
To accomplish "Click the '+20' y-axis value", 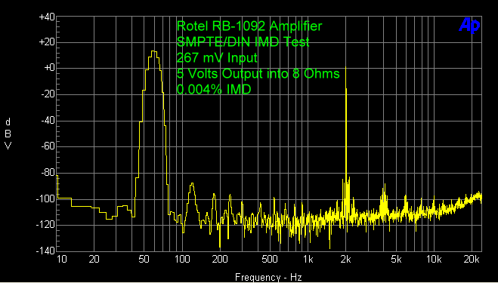I will click(x=47, y=42).
